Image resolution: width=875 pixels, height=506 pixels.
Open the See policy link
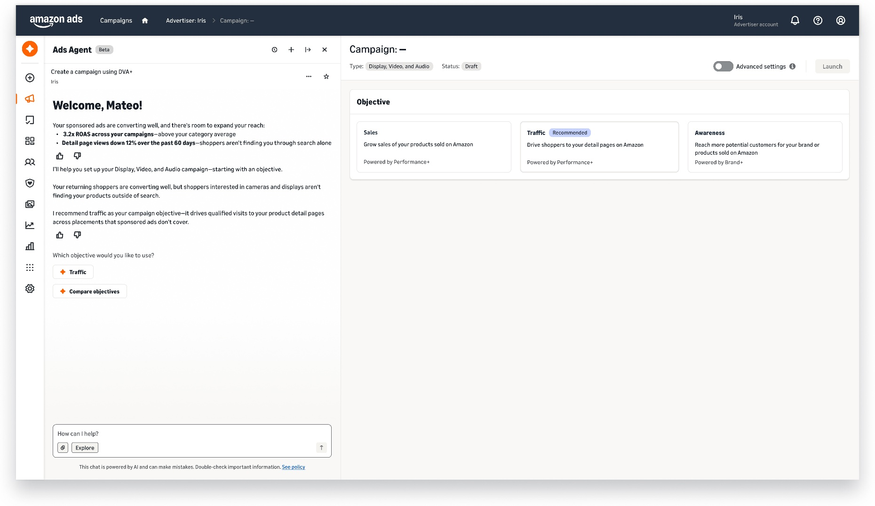(293, 467)
